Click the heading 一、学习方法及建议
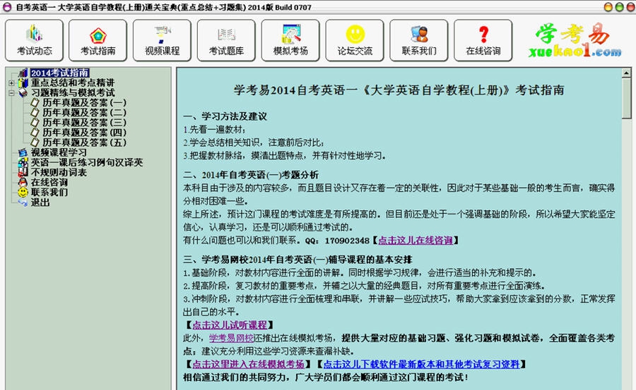Screen dimensions: 636x390 pyautogui.click(x=225, y=116)
